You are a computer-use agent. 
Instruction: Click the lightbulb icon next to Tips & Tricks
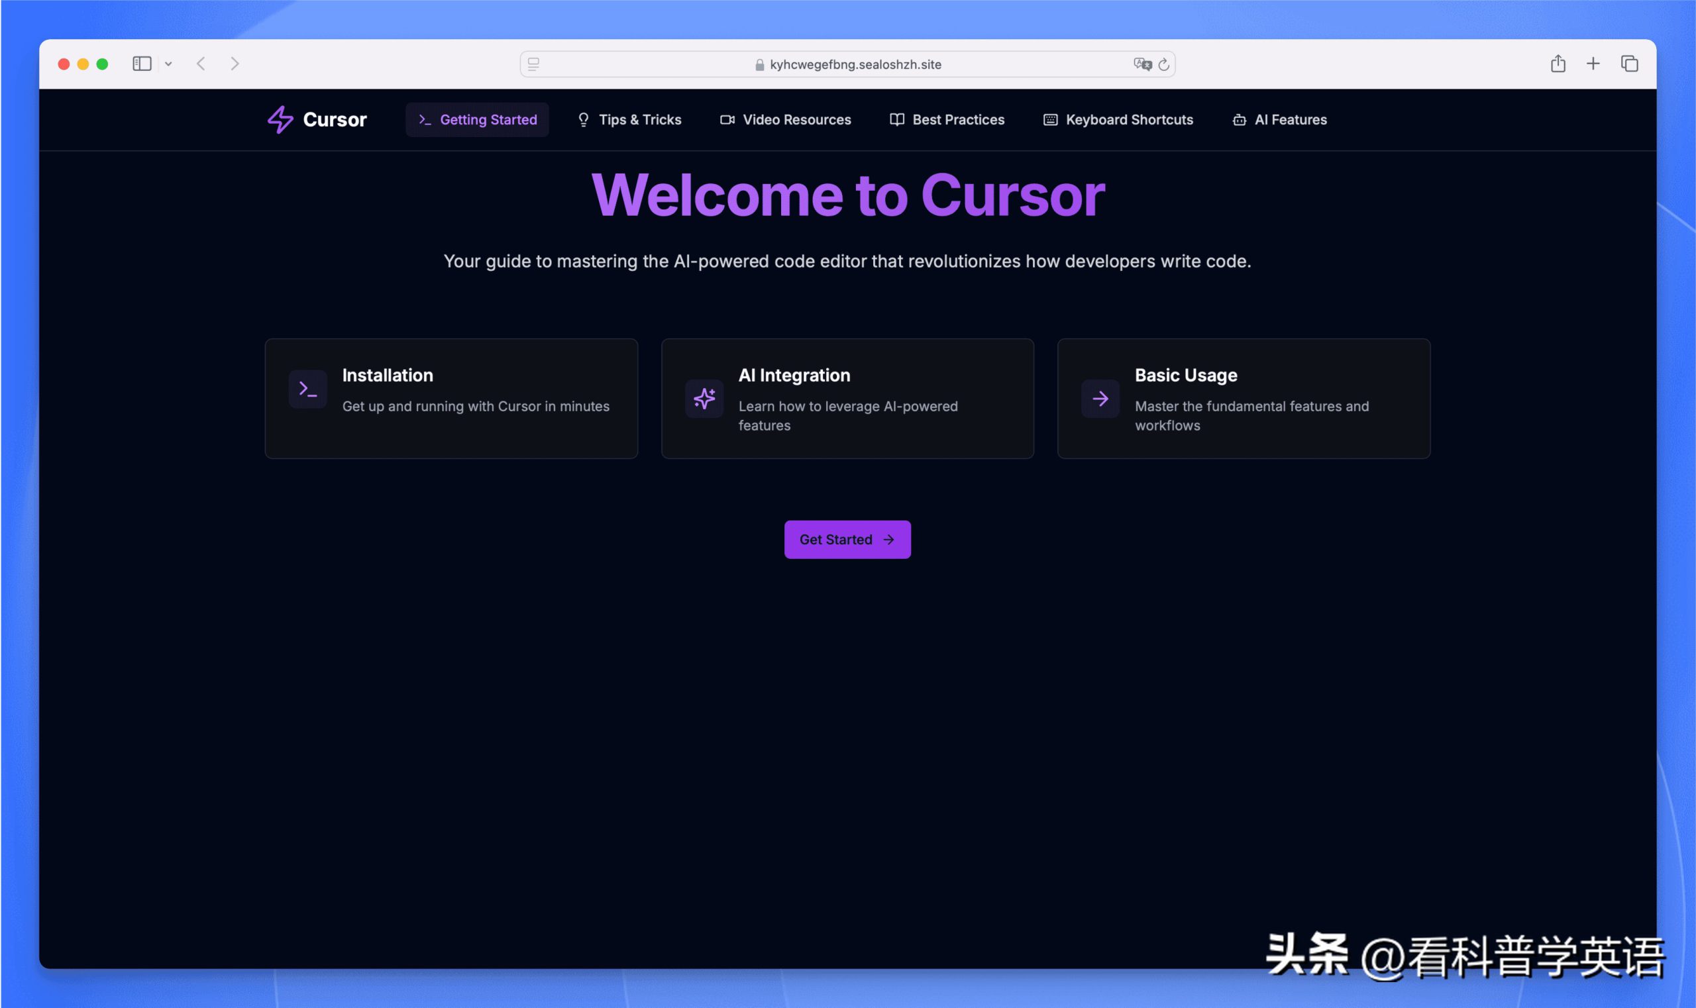583,120
